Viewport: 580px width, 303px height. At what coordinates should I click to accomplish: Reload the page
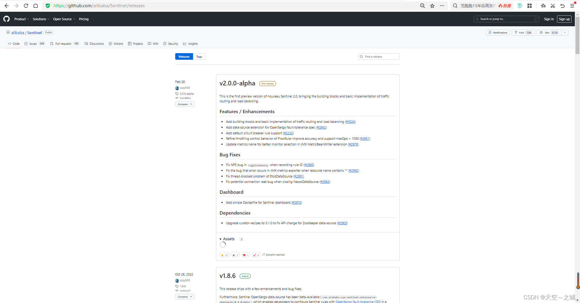pyautogui.click(x=26, y=6)
